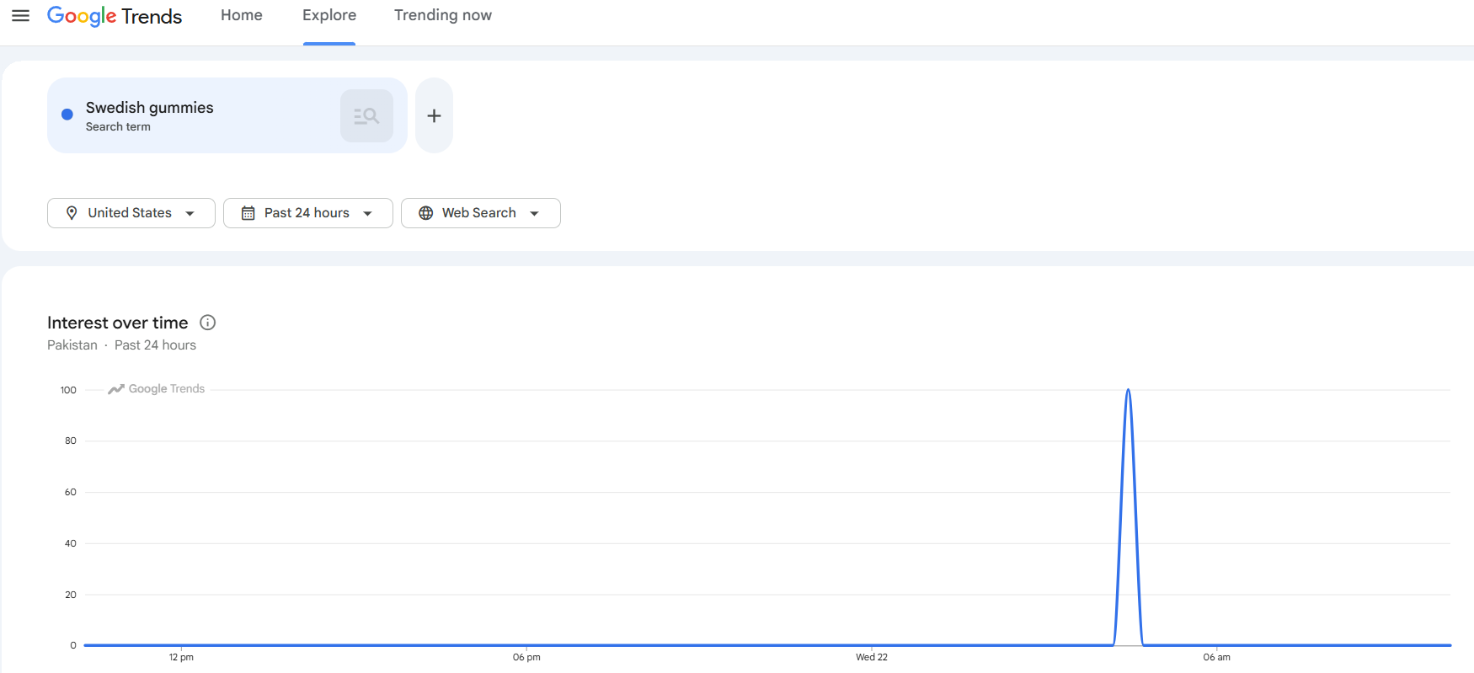This screenshot has height=673, width=1474.
Task: Open the hamburger main menu
Action: tap(21, 16)
